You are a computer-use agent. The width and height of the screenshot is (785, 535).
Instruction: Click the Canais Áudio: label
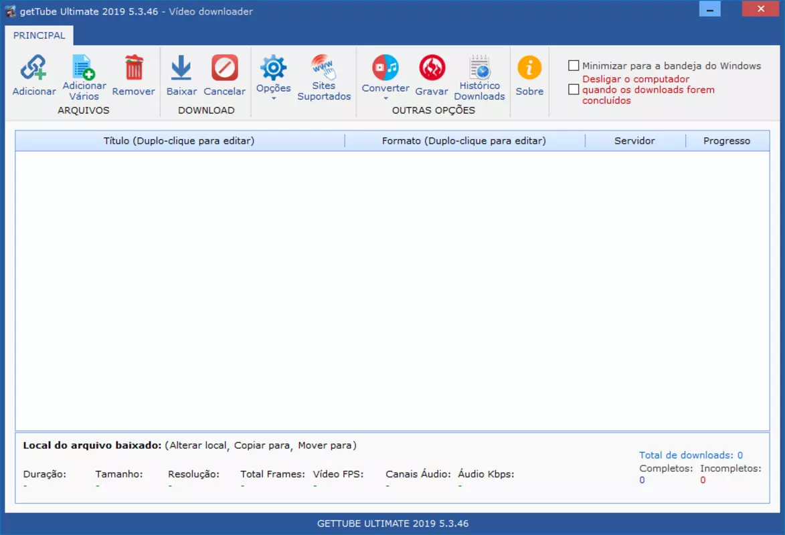(418, 474)
